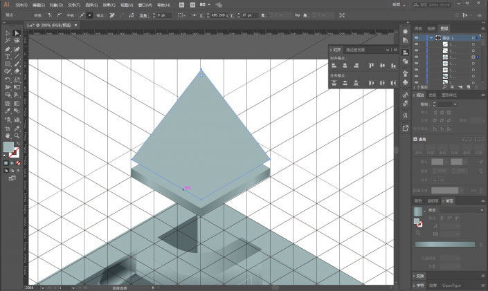Select the Type tool

coord(8,57)
